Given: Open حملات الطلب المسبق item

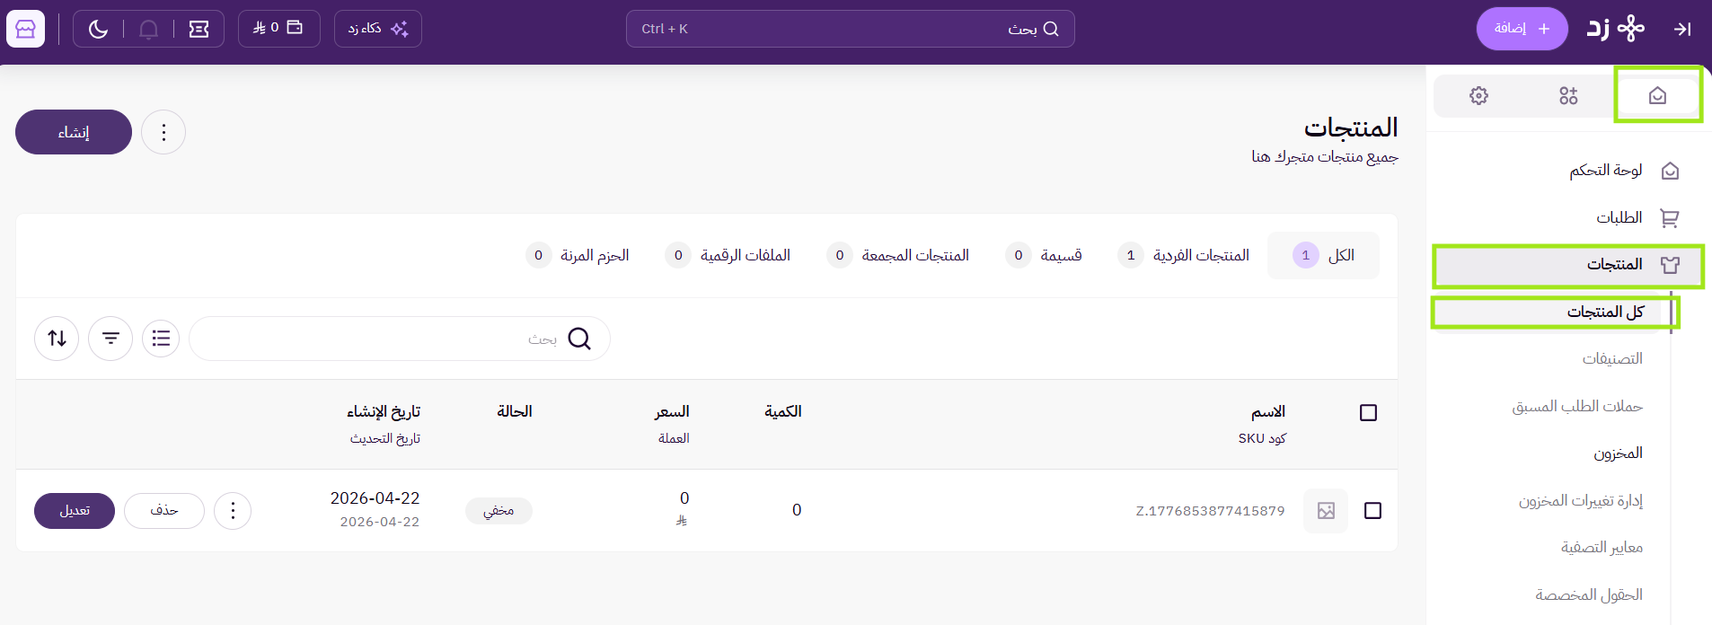Looking at the screenshot, I should (1577, 406).
